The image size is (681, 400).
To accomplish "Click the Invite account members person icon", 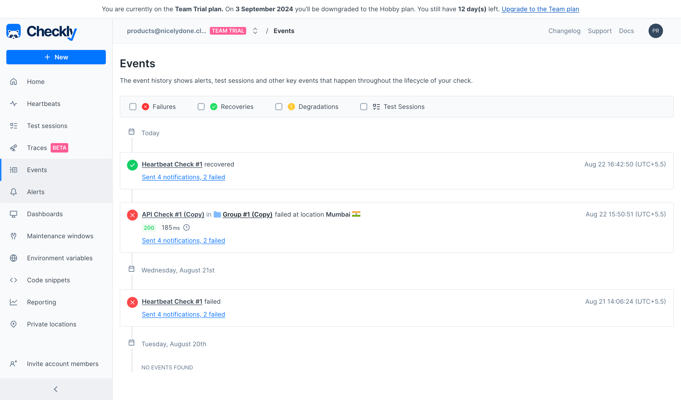I will tap(13, 364).
